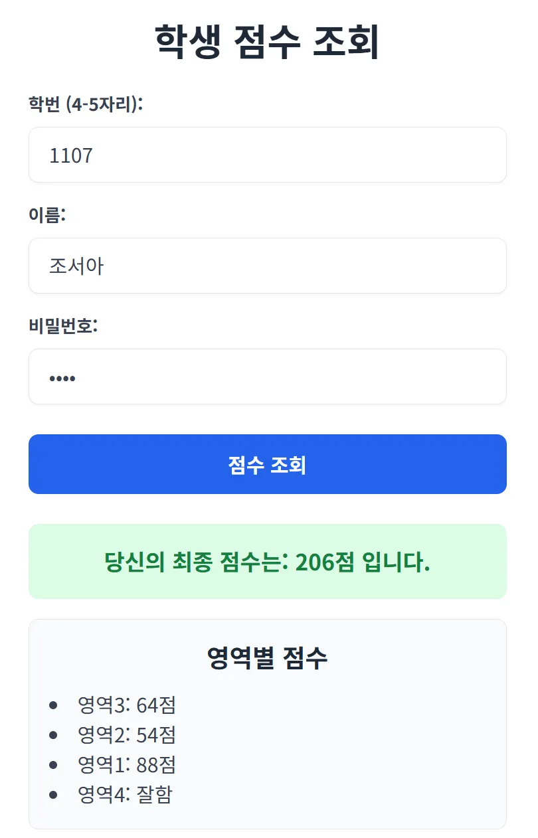This screenshot has height=838, width=538.
Task: Click the masked password dots
Action: [x=62, y=378]
